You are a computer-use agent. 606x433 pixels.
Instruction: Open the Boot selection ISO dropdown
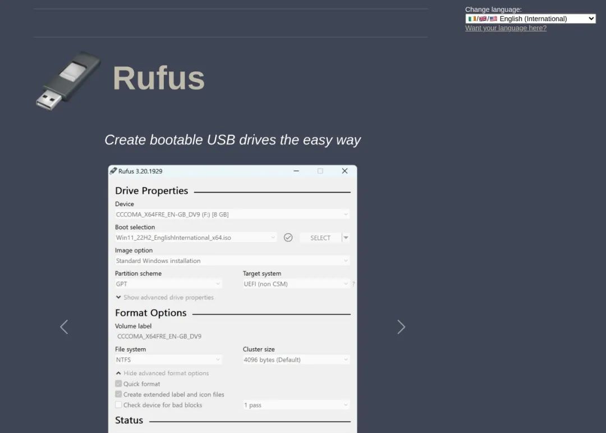(x=196, y=238)
